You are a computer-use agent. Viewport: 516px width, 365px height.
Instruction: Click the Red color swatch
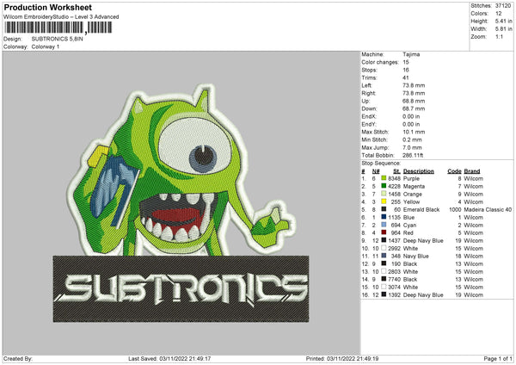point(384,232)
